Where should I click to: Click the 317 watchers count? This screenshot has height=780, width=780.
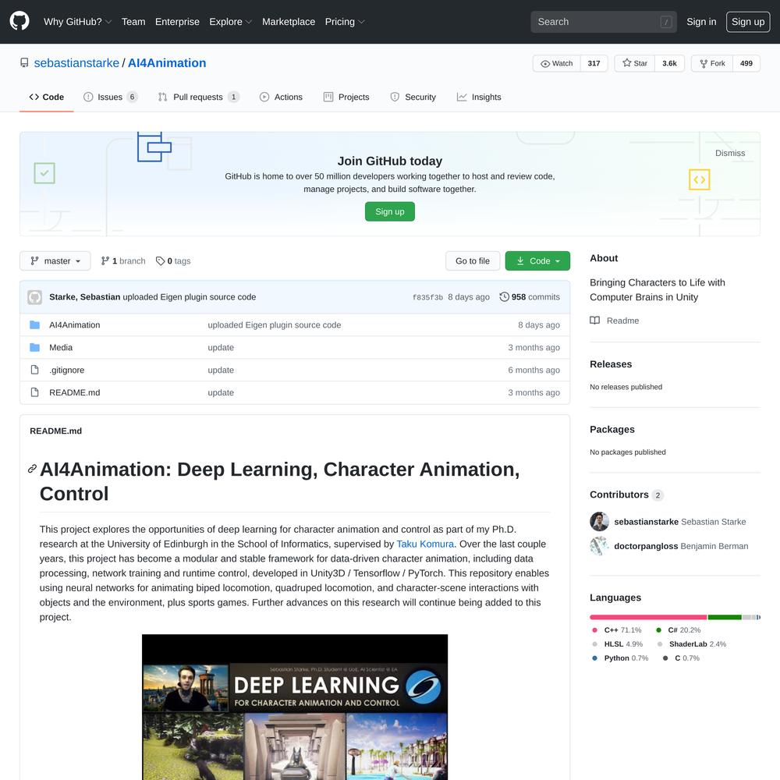tap(594, 63)
